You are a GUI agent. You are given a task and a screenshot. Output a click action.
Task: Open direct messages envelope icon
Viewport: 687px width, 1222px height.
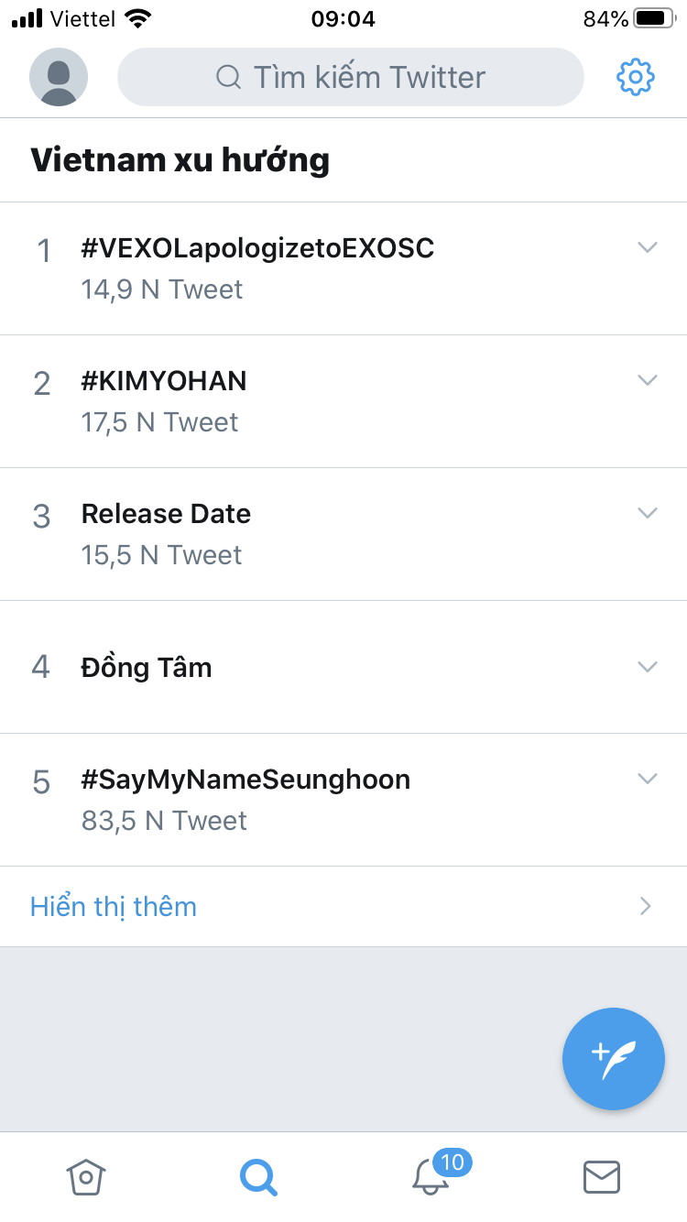tap(602, 1176)
